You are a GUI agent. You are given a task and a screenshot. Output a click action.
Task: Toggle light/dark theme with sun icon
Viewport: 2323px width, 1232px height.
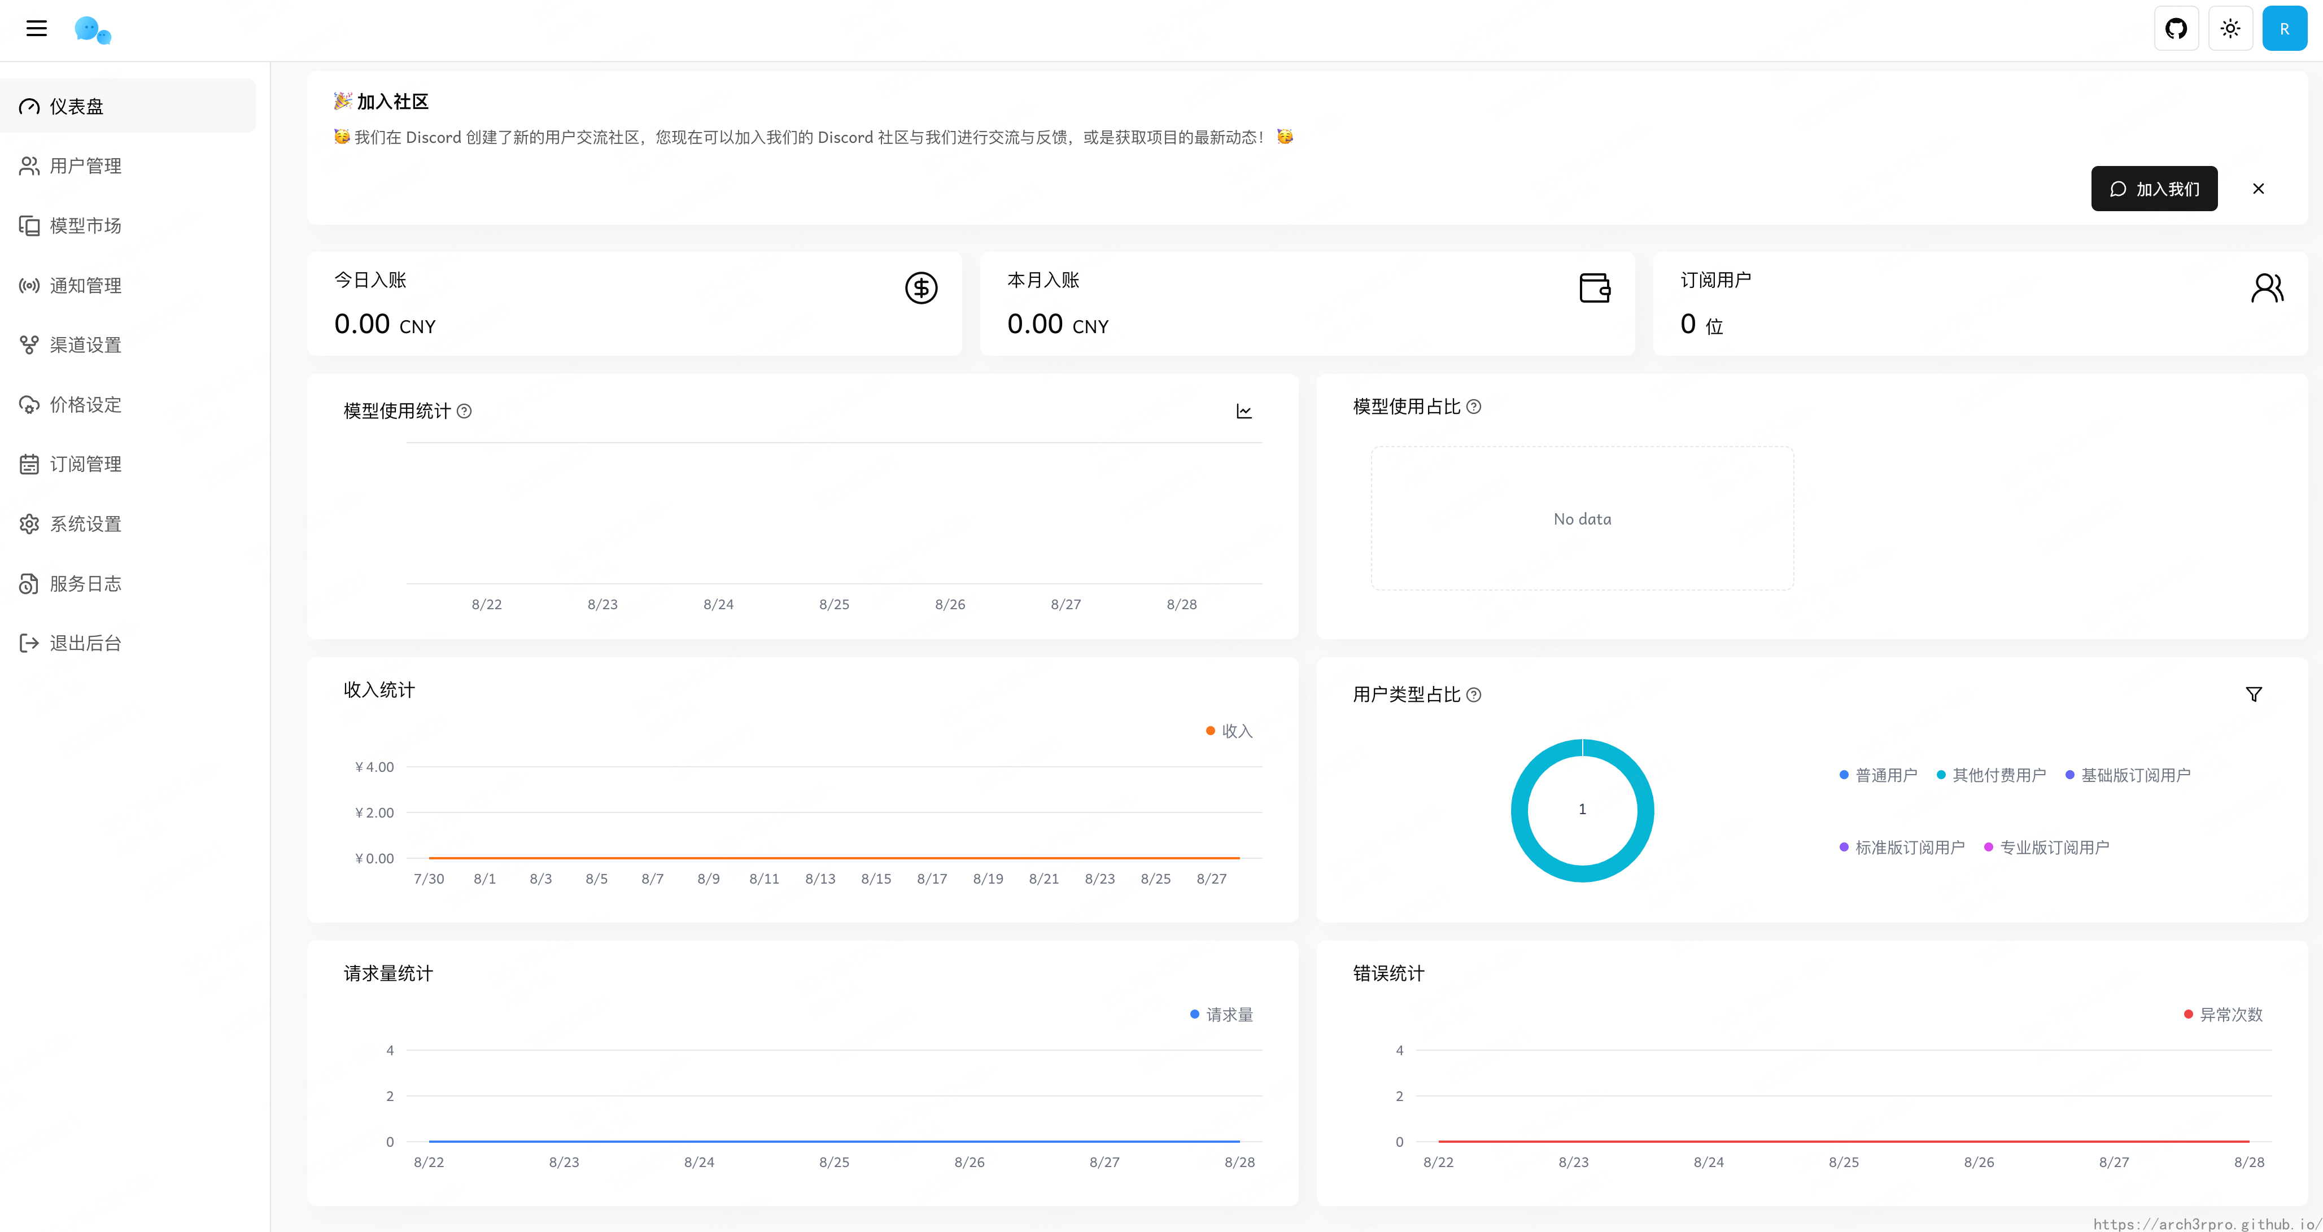point(2230,29)
